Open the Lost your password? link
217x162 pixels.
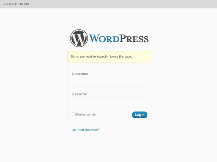[x=86, y=130]
